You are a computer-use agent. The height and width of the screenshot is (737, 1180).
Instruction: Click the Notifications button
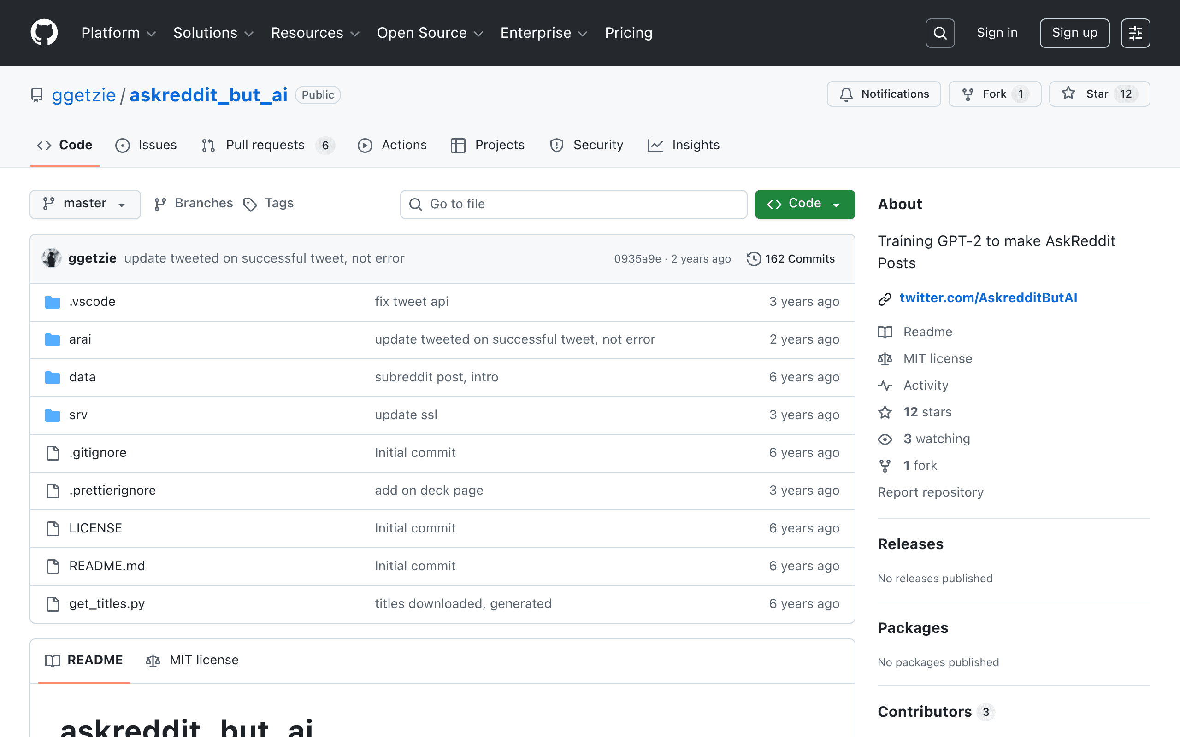(x=884, y=94)
